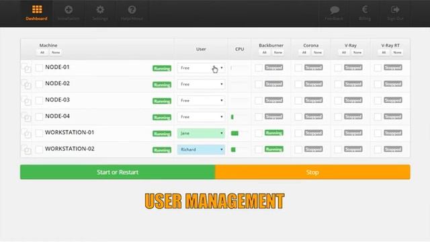Select All under V-Ray RT header
Viewport: 430px width, 242px height.
[384, 52]
